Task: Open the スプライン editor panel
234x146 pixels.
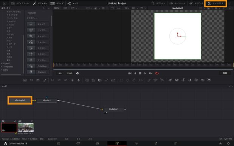Action: (159, 3)
